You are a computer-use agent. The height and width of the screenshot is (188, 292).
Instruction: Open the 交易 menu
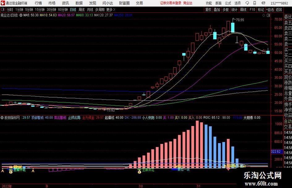tap(139, 3)
